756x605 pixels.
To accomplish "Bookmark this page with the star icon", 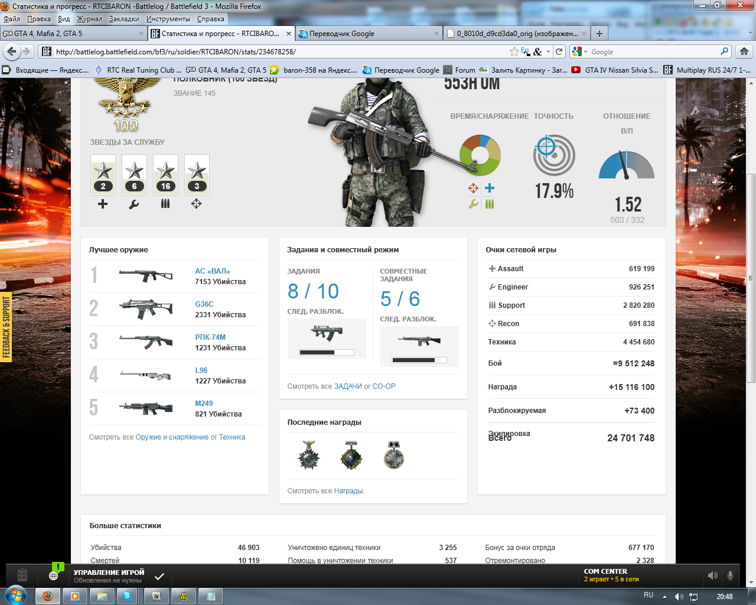I will coord(514,52).
